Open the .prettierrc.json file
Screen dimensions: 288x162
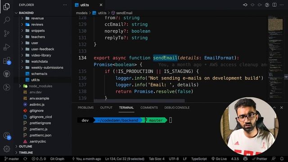coord(40,135)
